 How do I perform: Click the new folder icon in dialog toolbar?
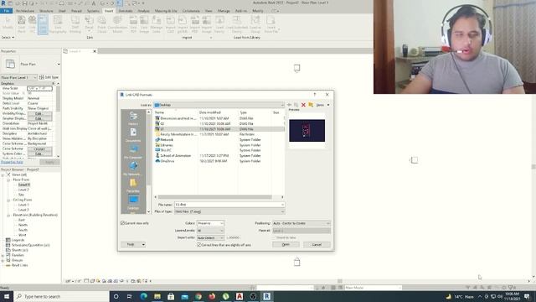click(311, 105)
